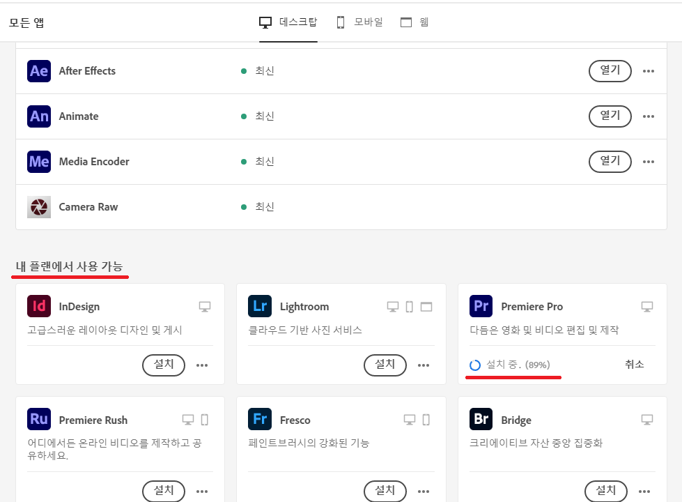Screen dimensions: 682x502
Task: Click Lightroom card web platform icon
Action: pyautogui.click(x=426, y=307)
